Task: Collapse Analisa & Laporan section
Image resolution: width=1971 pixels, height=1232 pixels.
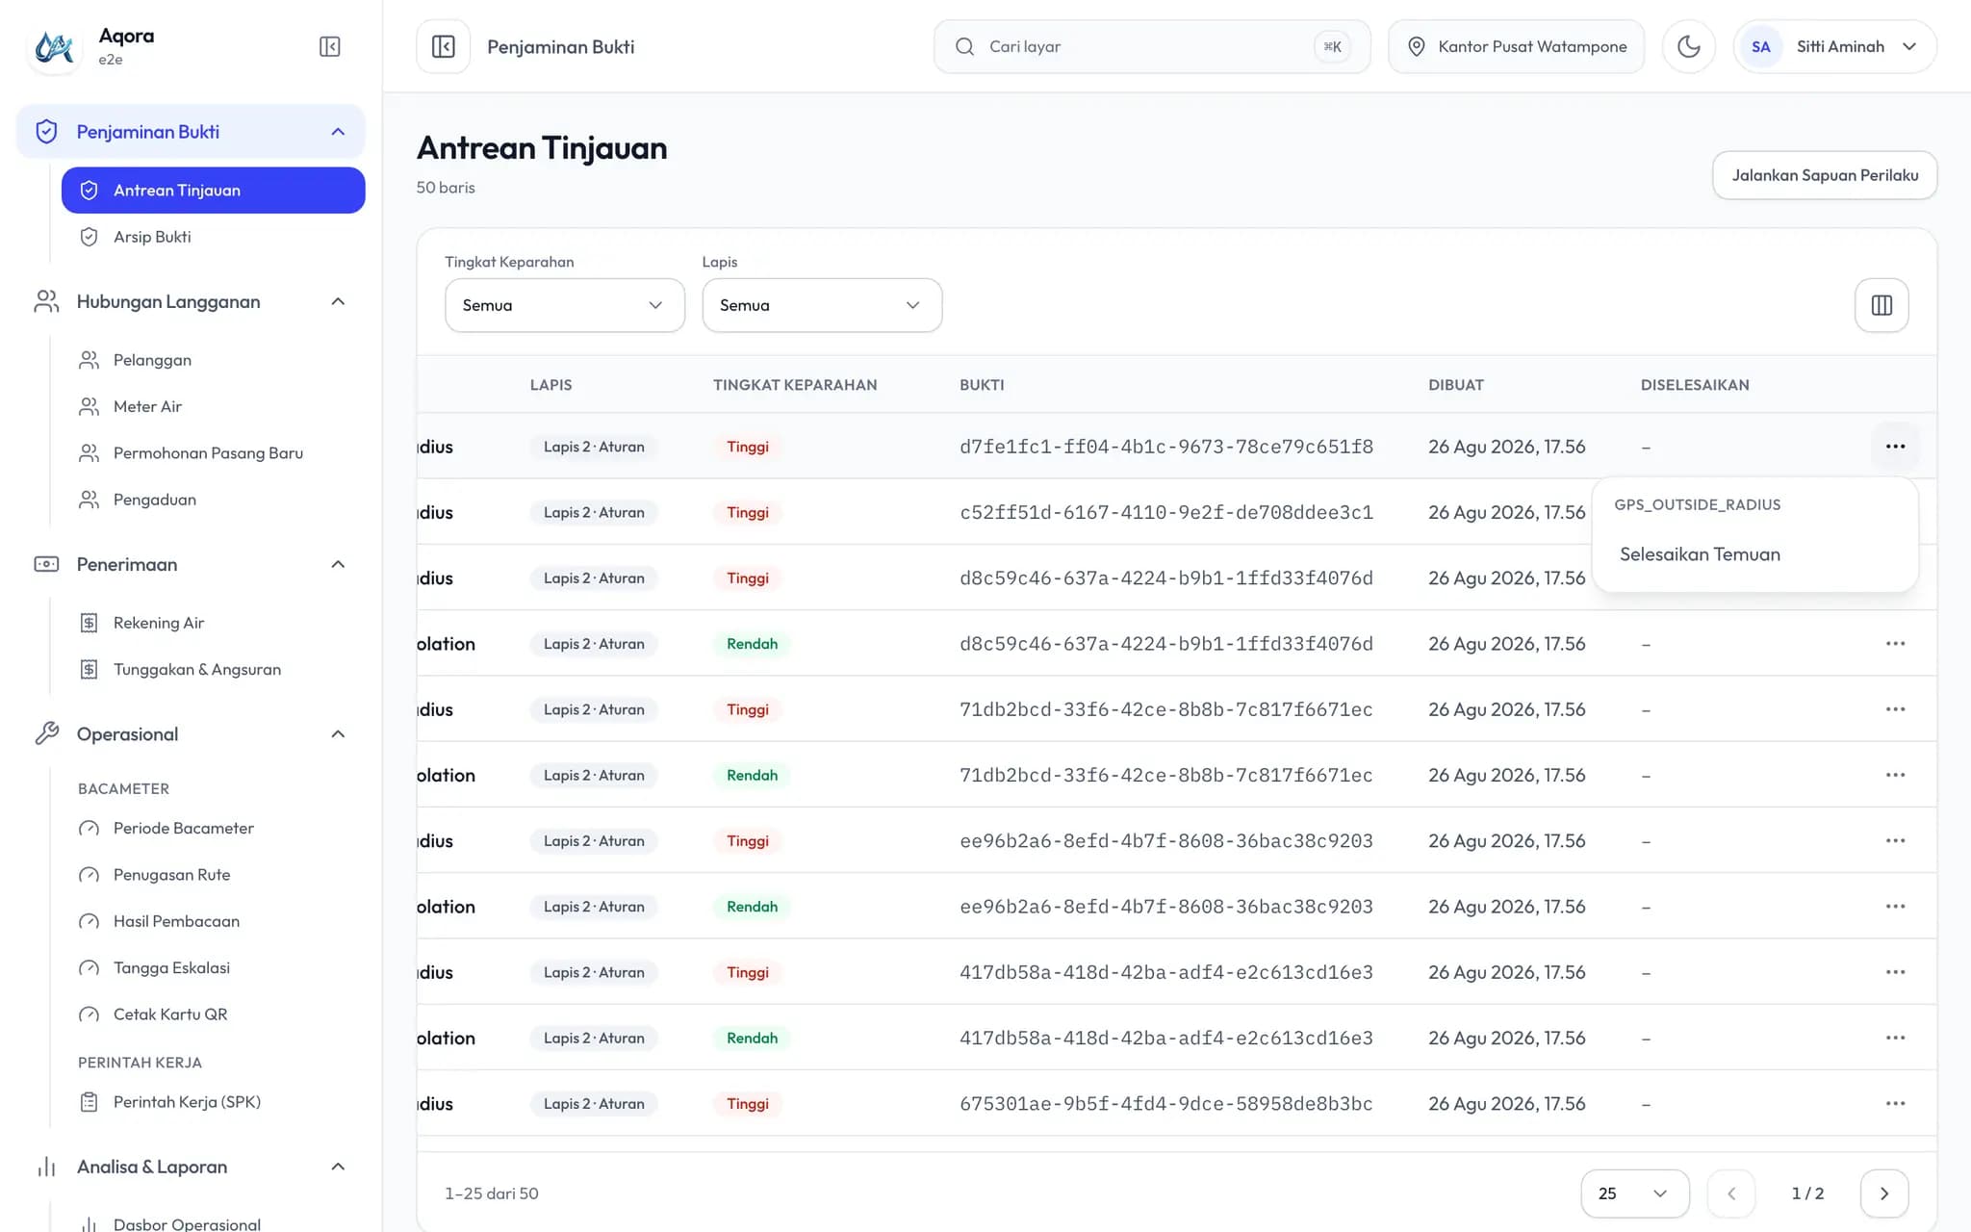Action: point(338,1167)
